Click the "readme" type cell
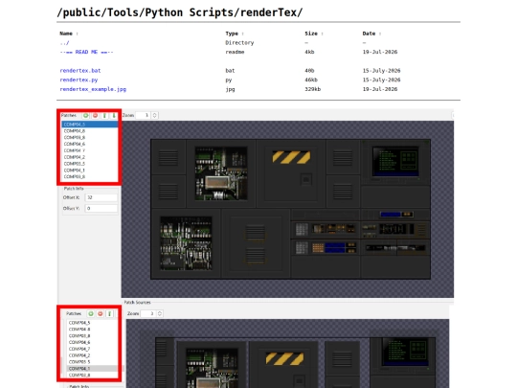517x388 pixels. coord(235,52)
